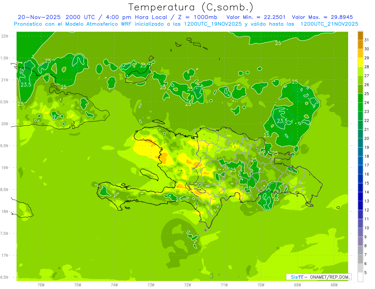Select the date text '20-Nov-2025 2000 UTC'
Viewport: 375px width, 289px height.
coord(56,17)
